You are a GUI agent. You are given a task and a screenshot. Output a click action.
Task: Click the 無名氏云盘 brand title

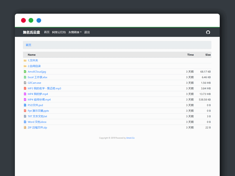[32, 32]
